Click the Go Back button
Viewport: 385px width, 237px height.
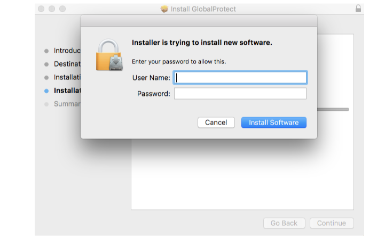tap(284, 223)
